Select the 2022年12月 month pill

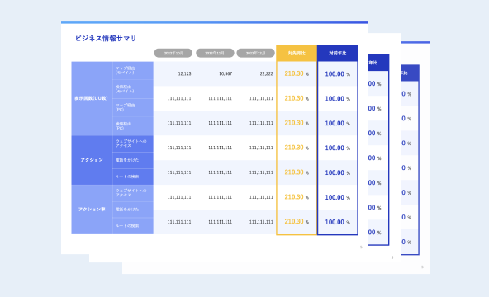(255, 53)
